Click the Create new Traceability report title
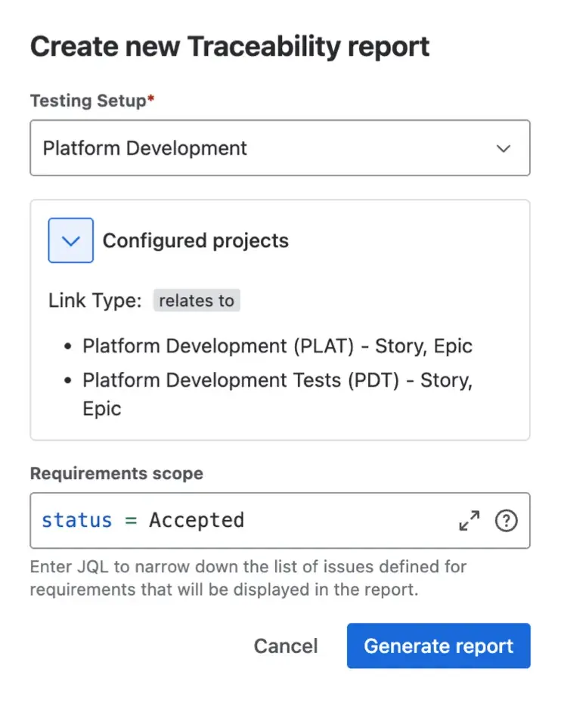Image resolution: width=567 pixels, height=709 pixels. coord(229,46)
